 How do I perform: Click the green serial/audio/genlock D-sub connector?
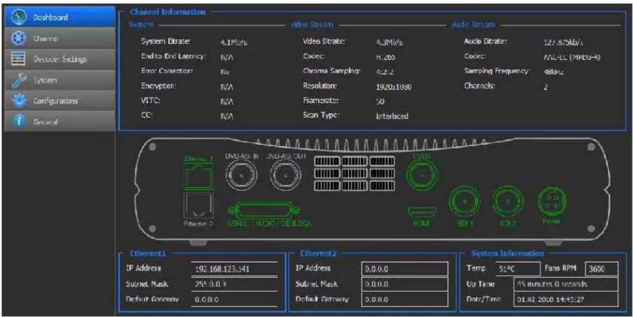[264, 210]
